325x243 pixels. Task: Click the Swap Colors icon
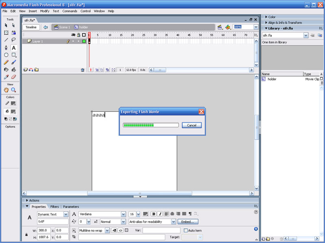pos(15,119)
